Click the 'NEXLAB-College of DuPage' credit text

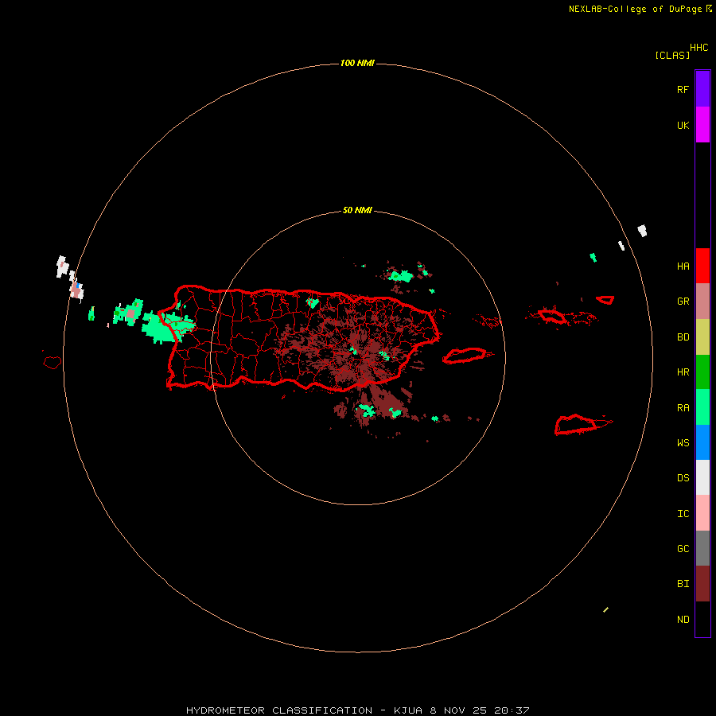pyautogui.click(x=635, y=9)
